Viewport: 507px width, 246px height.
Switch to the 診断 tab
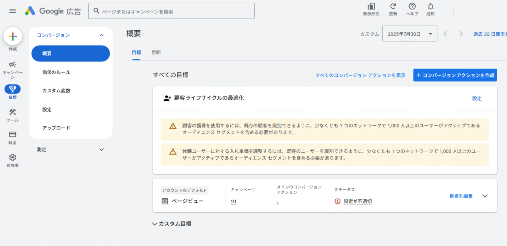[156, 52]
